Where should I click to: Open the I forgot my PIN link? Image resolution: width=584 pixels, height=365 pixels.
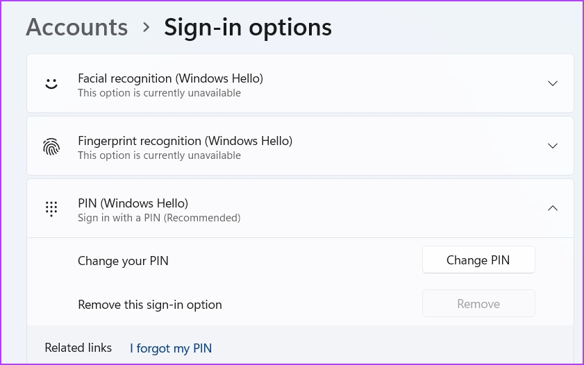point(171,348)
